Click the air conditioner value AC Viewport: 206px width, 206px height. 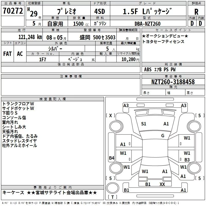point(20,54)
